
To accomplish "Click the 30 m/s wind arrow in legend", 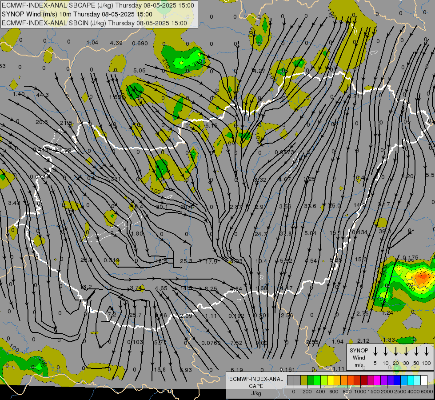I will pyautogui.click(x=406, y=352).
